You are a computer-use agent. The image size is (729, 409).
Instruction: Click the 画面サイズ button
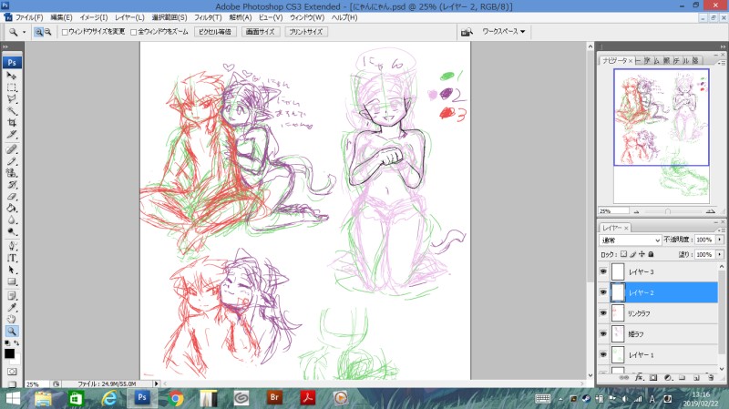(x=261, y=32)
